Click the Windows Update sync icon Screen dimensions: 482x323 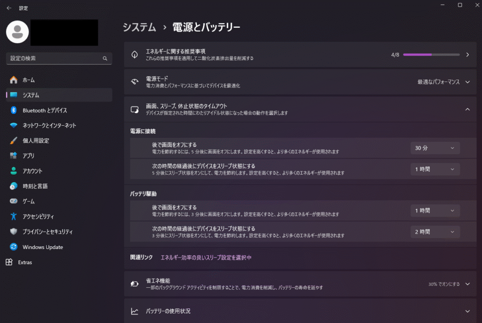[x=14, y=247]
